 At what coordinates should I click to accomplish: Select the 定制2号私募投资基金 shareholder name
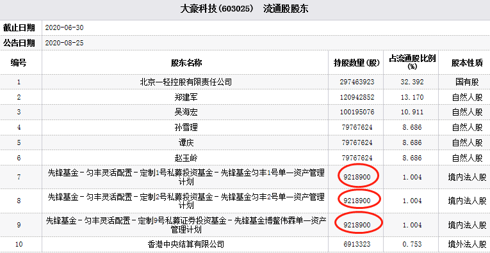pyautogui.click(x=186, y=201)
